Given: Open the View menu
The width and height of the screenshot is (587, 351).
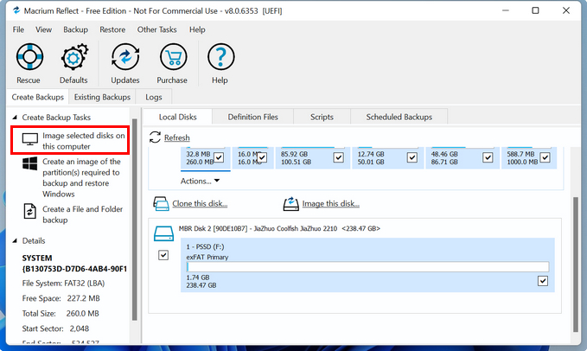Looking at the screenshot, I should coord(43,29).
